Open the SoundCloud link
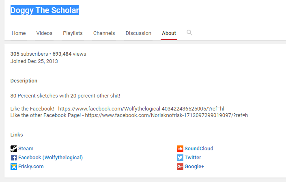 (x=199, y=149)
